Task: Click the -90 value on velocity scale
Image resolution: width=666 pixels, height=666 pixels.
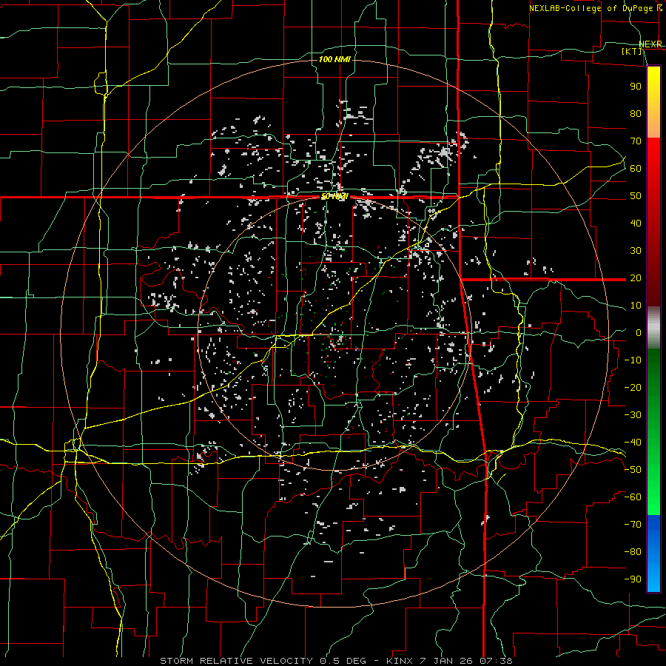Action: pyautogui.click(x=633, y=579)
